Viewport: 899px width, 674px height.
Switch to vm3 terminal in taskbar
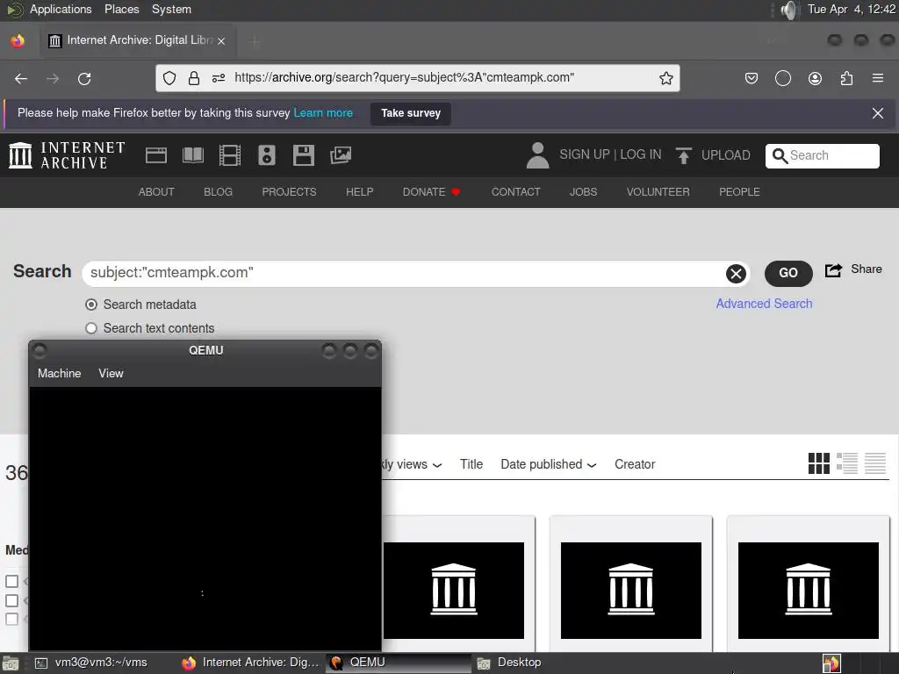coord(91,663)
